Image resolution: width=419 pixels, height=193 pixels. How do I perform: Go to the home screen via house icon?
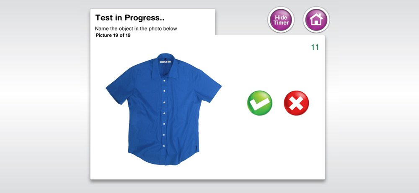(316, 20)
